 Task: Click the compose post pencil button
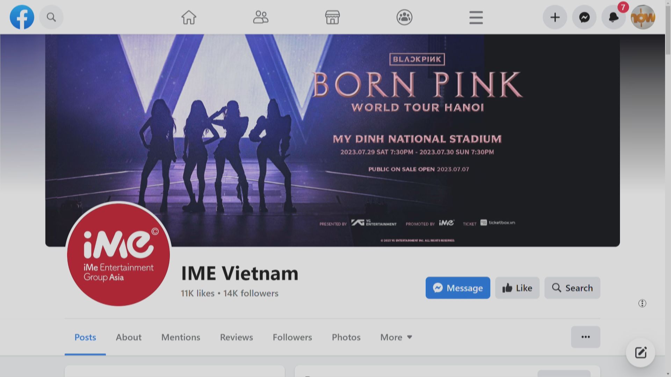coord(640,353)
